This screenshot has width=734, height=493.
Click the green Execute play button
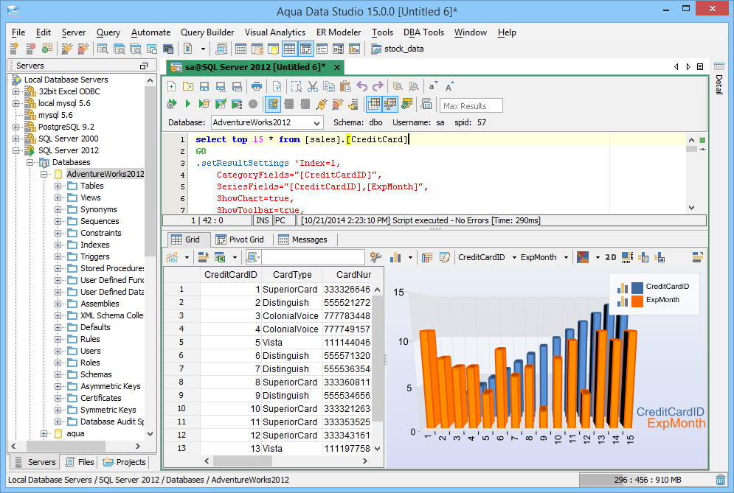pos(188,105)
